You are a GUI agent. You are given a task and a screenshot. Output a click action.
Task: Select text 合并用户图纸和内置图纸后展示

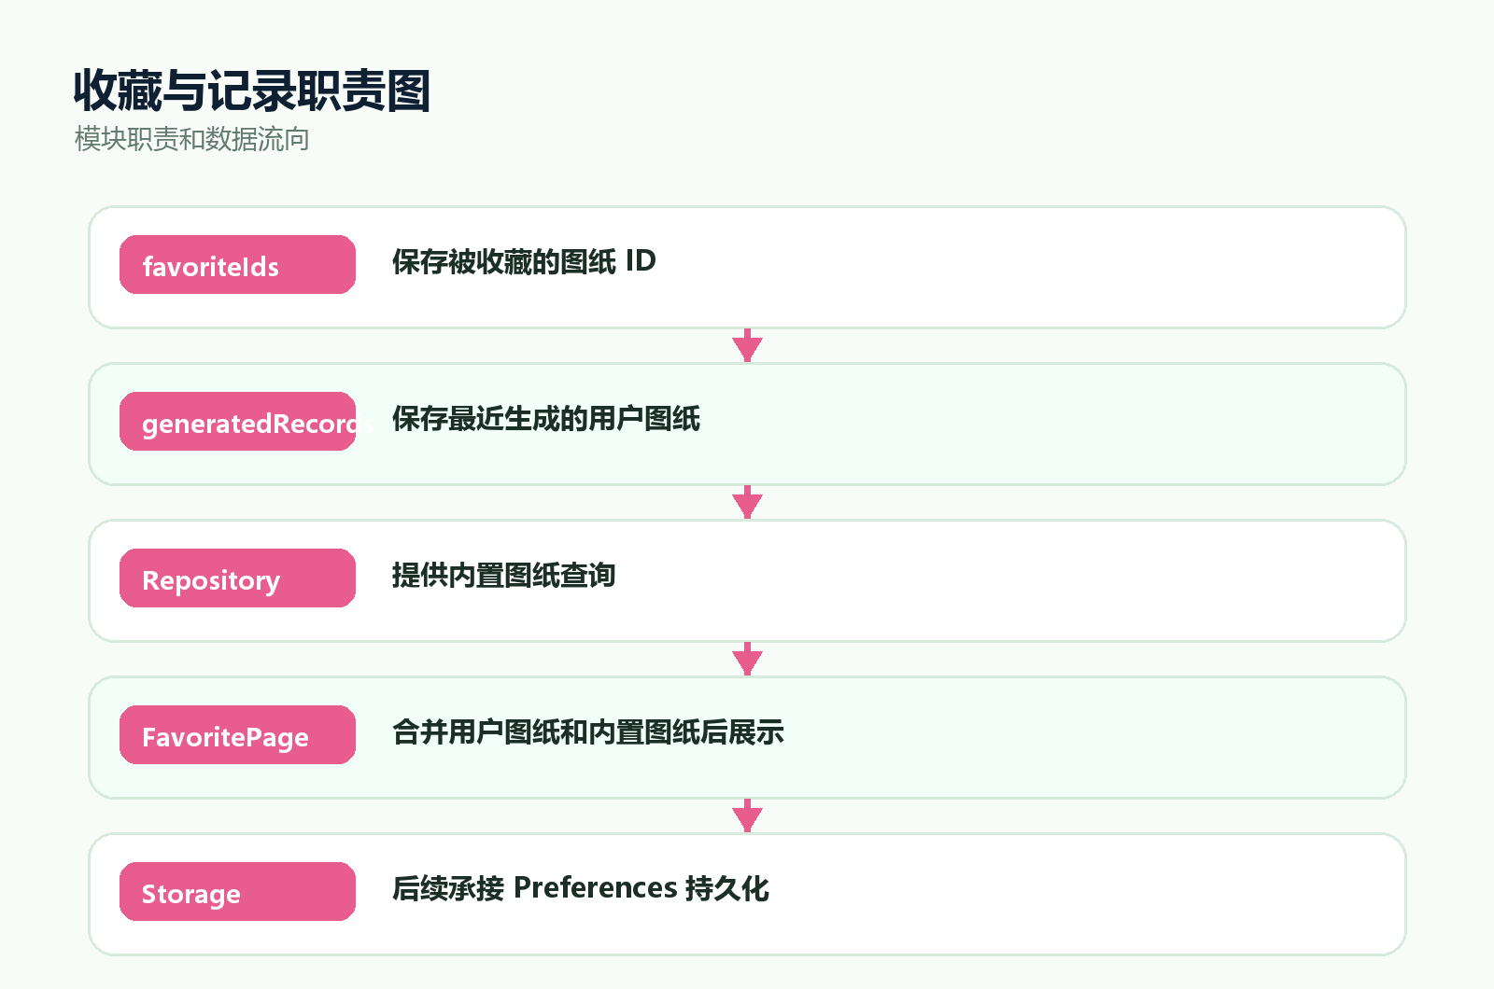point(588,731)
